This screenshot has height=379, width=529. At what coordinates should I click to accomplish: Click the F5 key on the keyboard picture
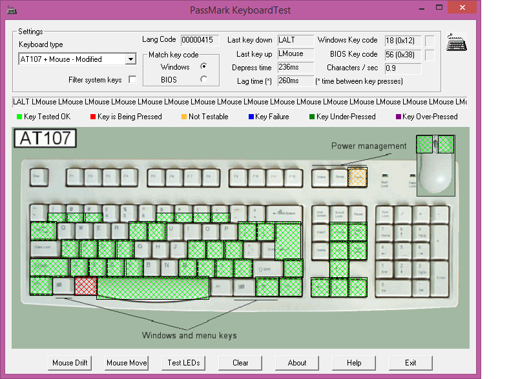[156, 177]
